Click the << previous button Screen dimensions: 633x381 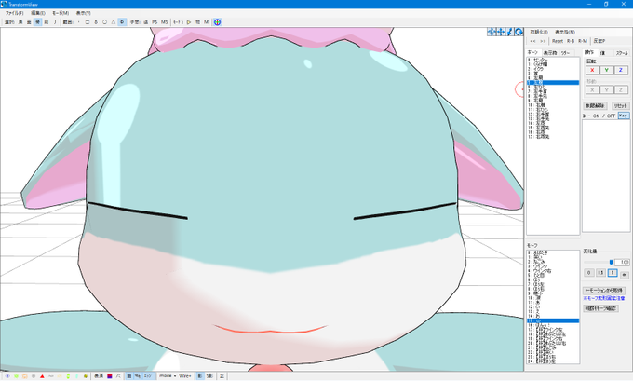point(532,41)
